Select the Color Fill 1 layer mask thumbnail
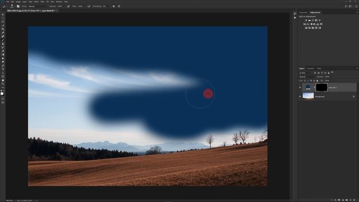This screenshot has height=202, width=359. pos(321,88)
